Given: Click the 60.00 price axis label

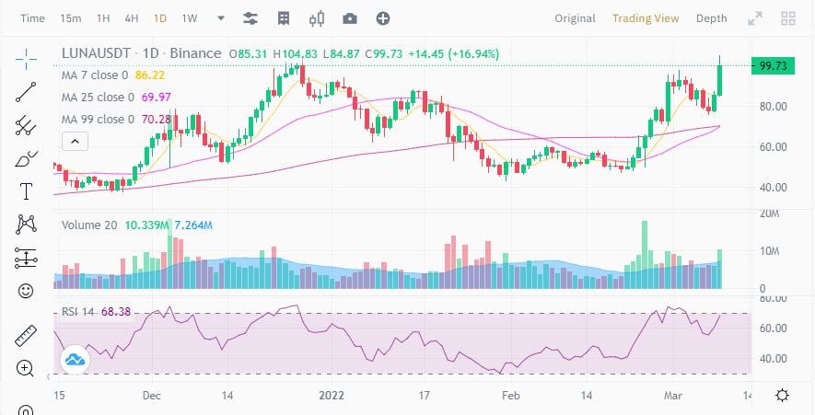Looking at the screenshot, I should coord(772,147).
